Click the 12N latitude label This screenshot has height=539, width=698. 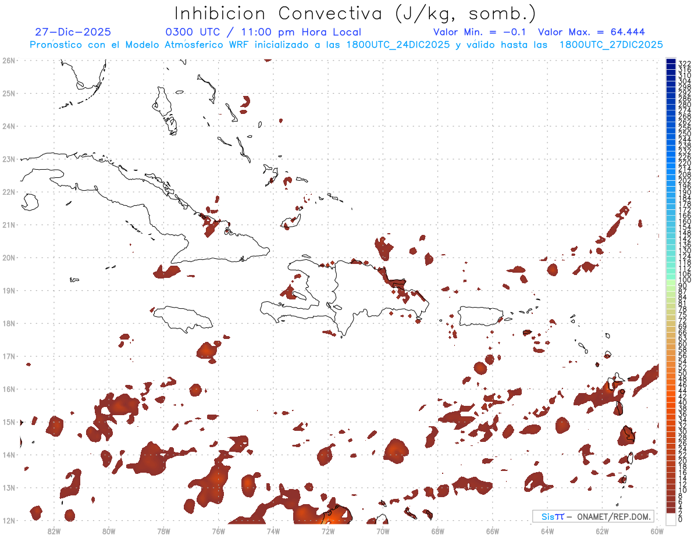tap(9, 520)
